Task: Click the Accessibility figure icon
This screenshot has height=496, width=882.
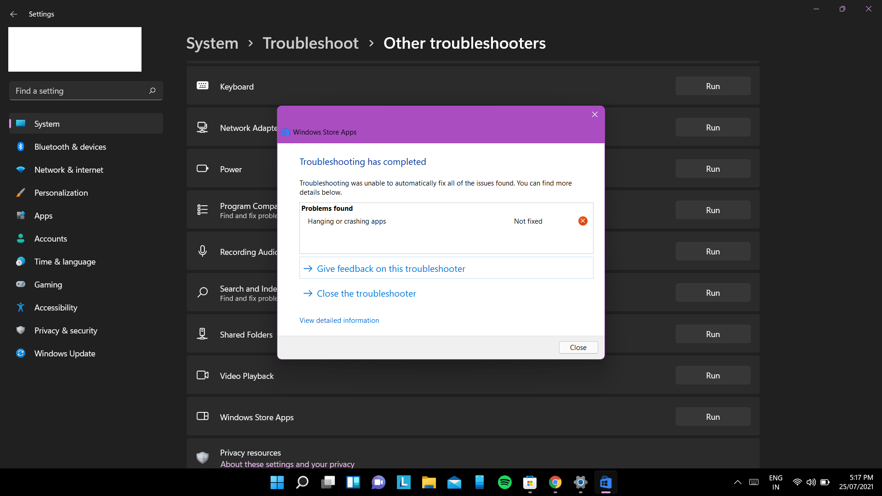Action: (x=21, y=307)
